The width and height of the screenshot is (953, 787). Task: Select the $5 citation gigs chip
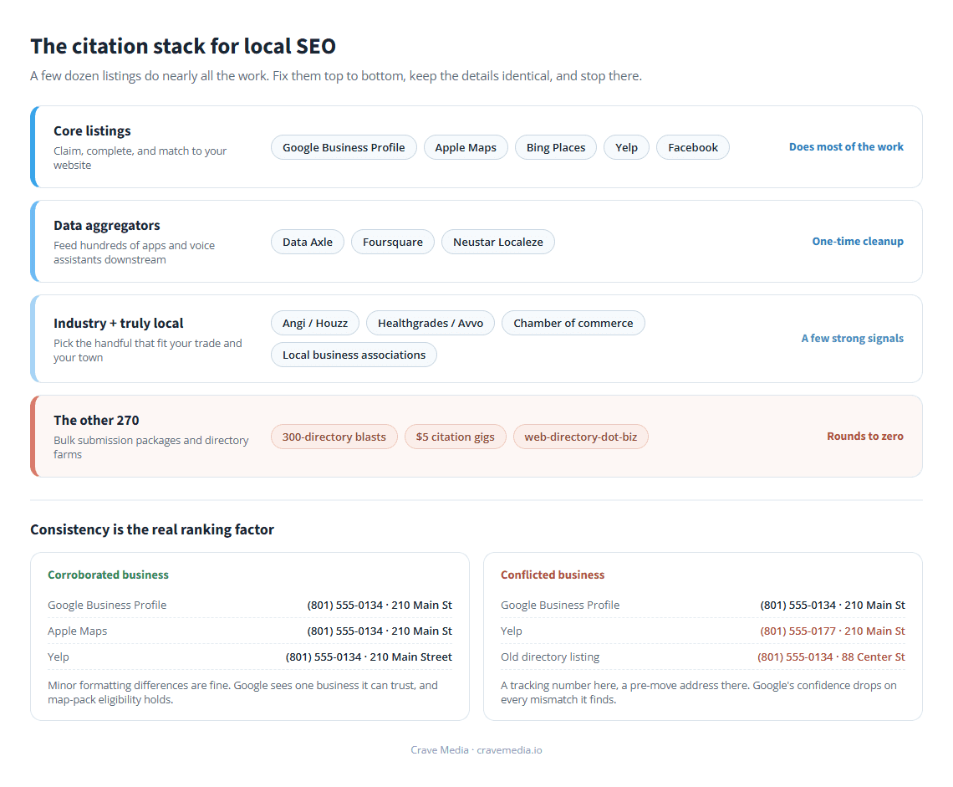point(456,437)
